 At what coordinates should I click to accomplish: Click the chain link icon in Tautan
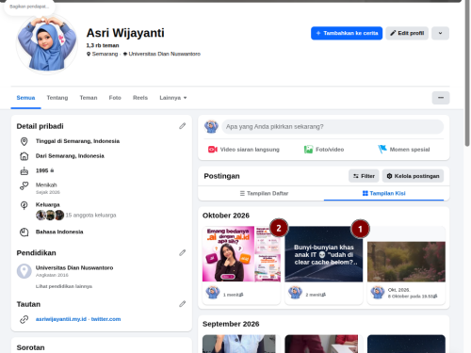tap(24, 319)
